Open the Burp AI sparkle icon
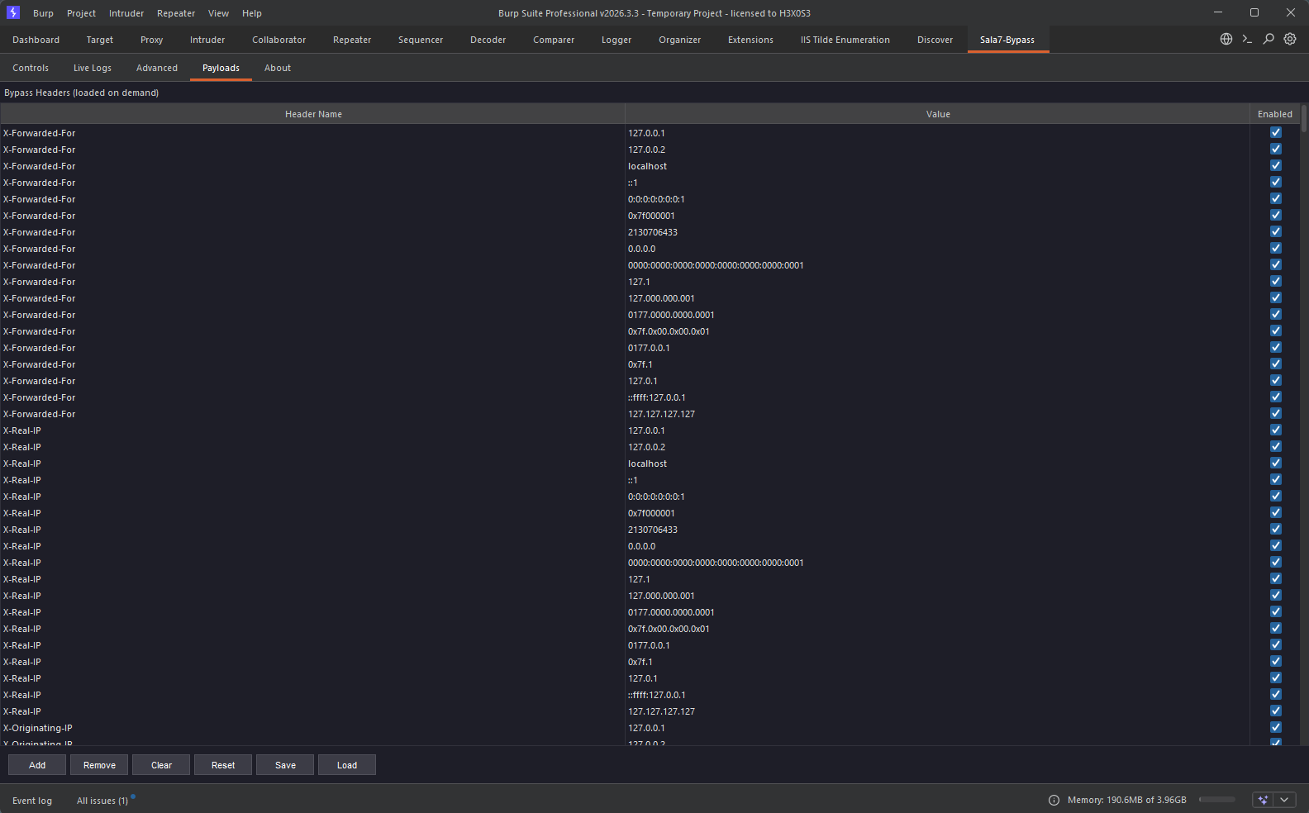The image size is (1309, 813). tap(1263, 800)
